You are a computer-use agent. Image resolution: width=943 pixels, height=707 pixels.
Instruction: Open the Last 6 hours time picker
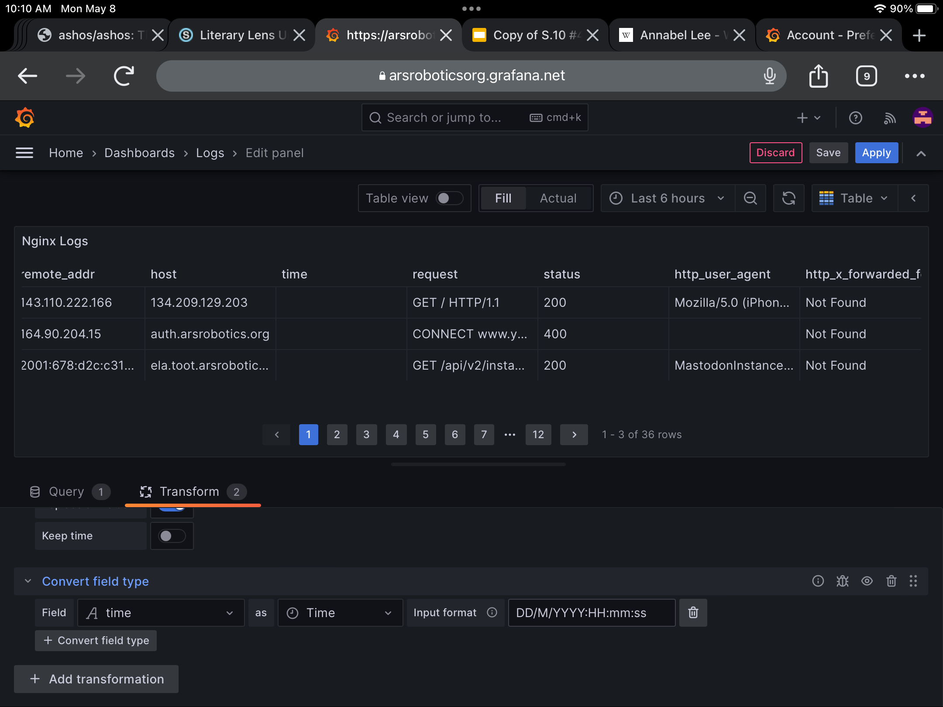pyautogui.click(x=667, y=198)
